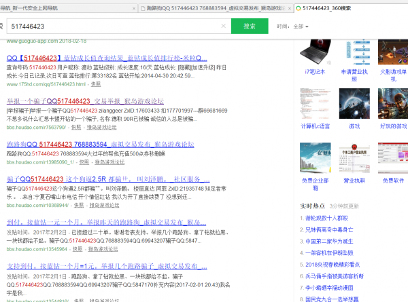Open the 营业执照 caption link
408x302 pixels.
coord(354,181)
